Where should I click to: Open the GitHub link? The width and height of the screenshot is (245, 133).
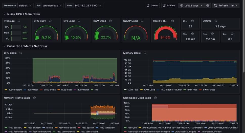point(152,6)
